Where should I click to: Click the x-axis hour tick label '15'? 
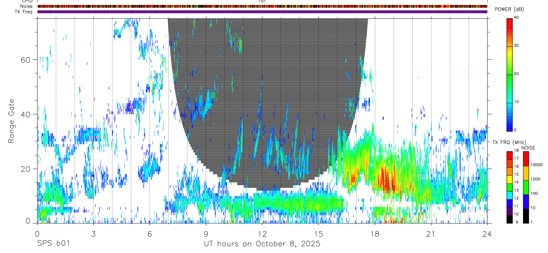(x=318, y=234)
